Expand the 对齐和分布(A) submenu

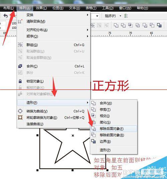coord(53,30)
